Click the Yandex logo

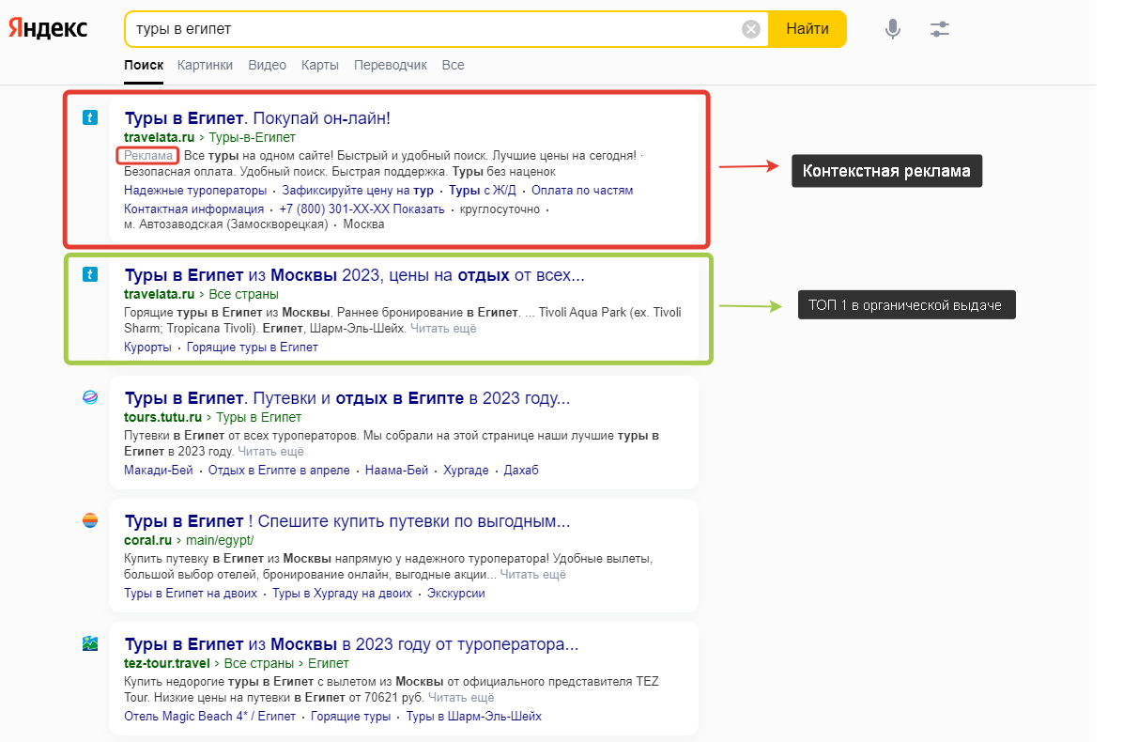click(x=48, y=28)
